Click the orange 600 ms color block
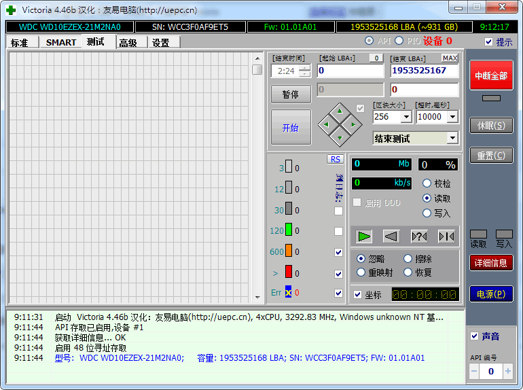The width and height of the screenshot is (523, 390). coord(289,250)
